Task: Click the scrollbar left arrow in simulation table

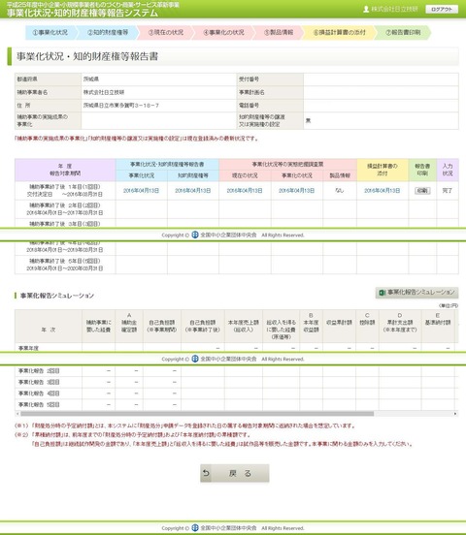Action: click(x=17, y=414)
